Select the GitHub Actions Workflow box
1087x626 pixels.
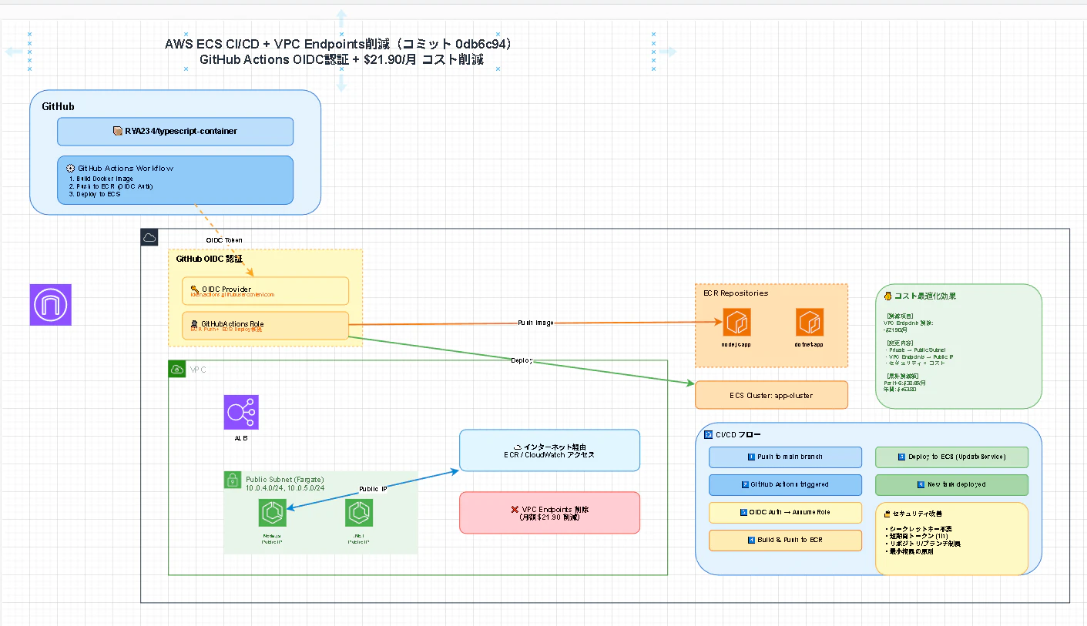[x=175, y=180]
